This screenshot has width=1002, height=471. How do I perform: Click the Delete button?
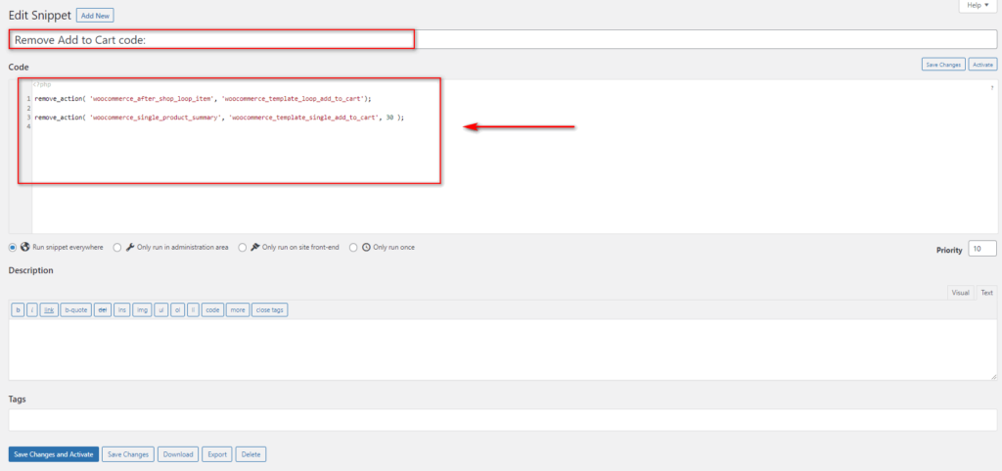click(251, 454)
